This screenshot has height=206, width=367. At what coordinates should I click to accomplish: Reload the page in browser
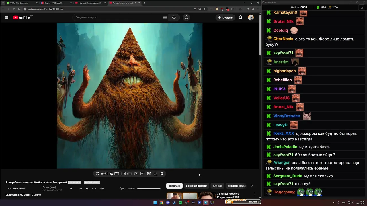pyautogui.click(x=13, y=9)
